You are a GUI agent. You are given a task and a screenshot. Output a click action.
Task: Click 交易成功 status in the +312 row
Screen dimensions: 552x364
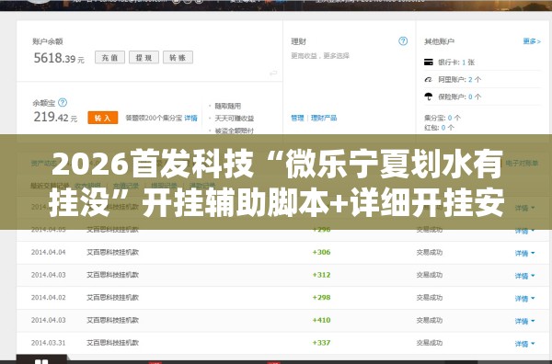point(429,275)
